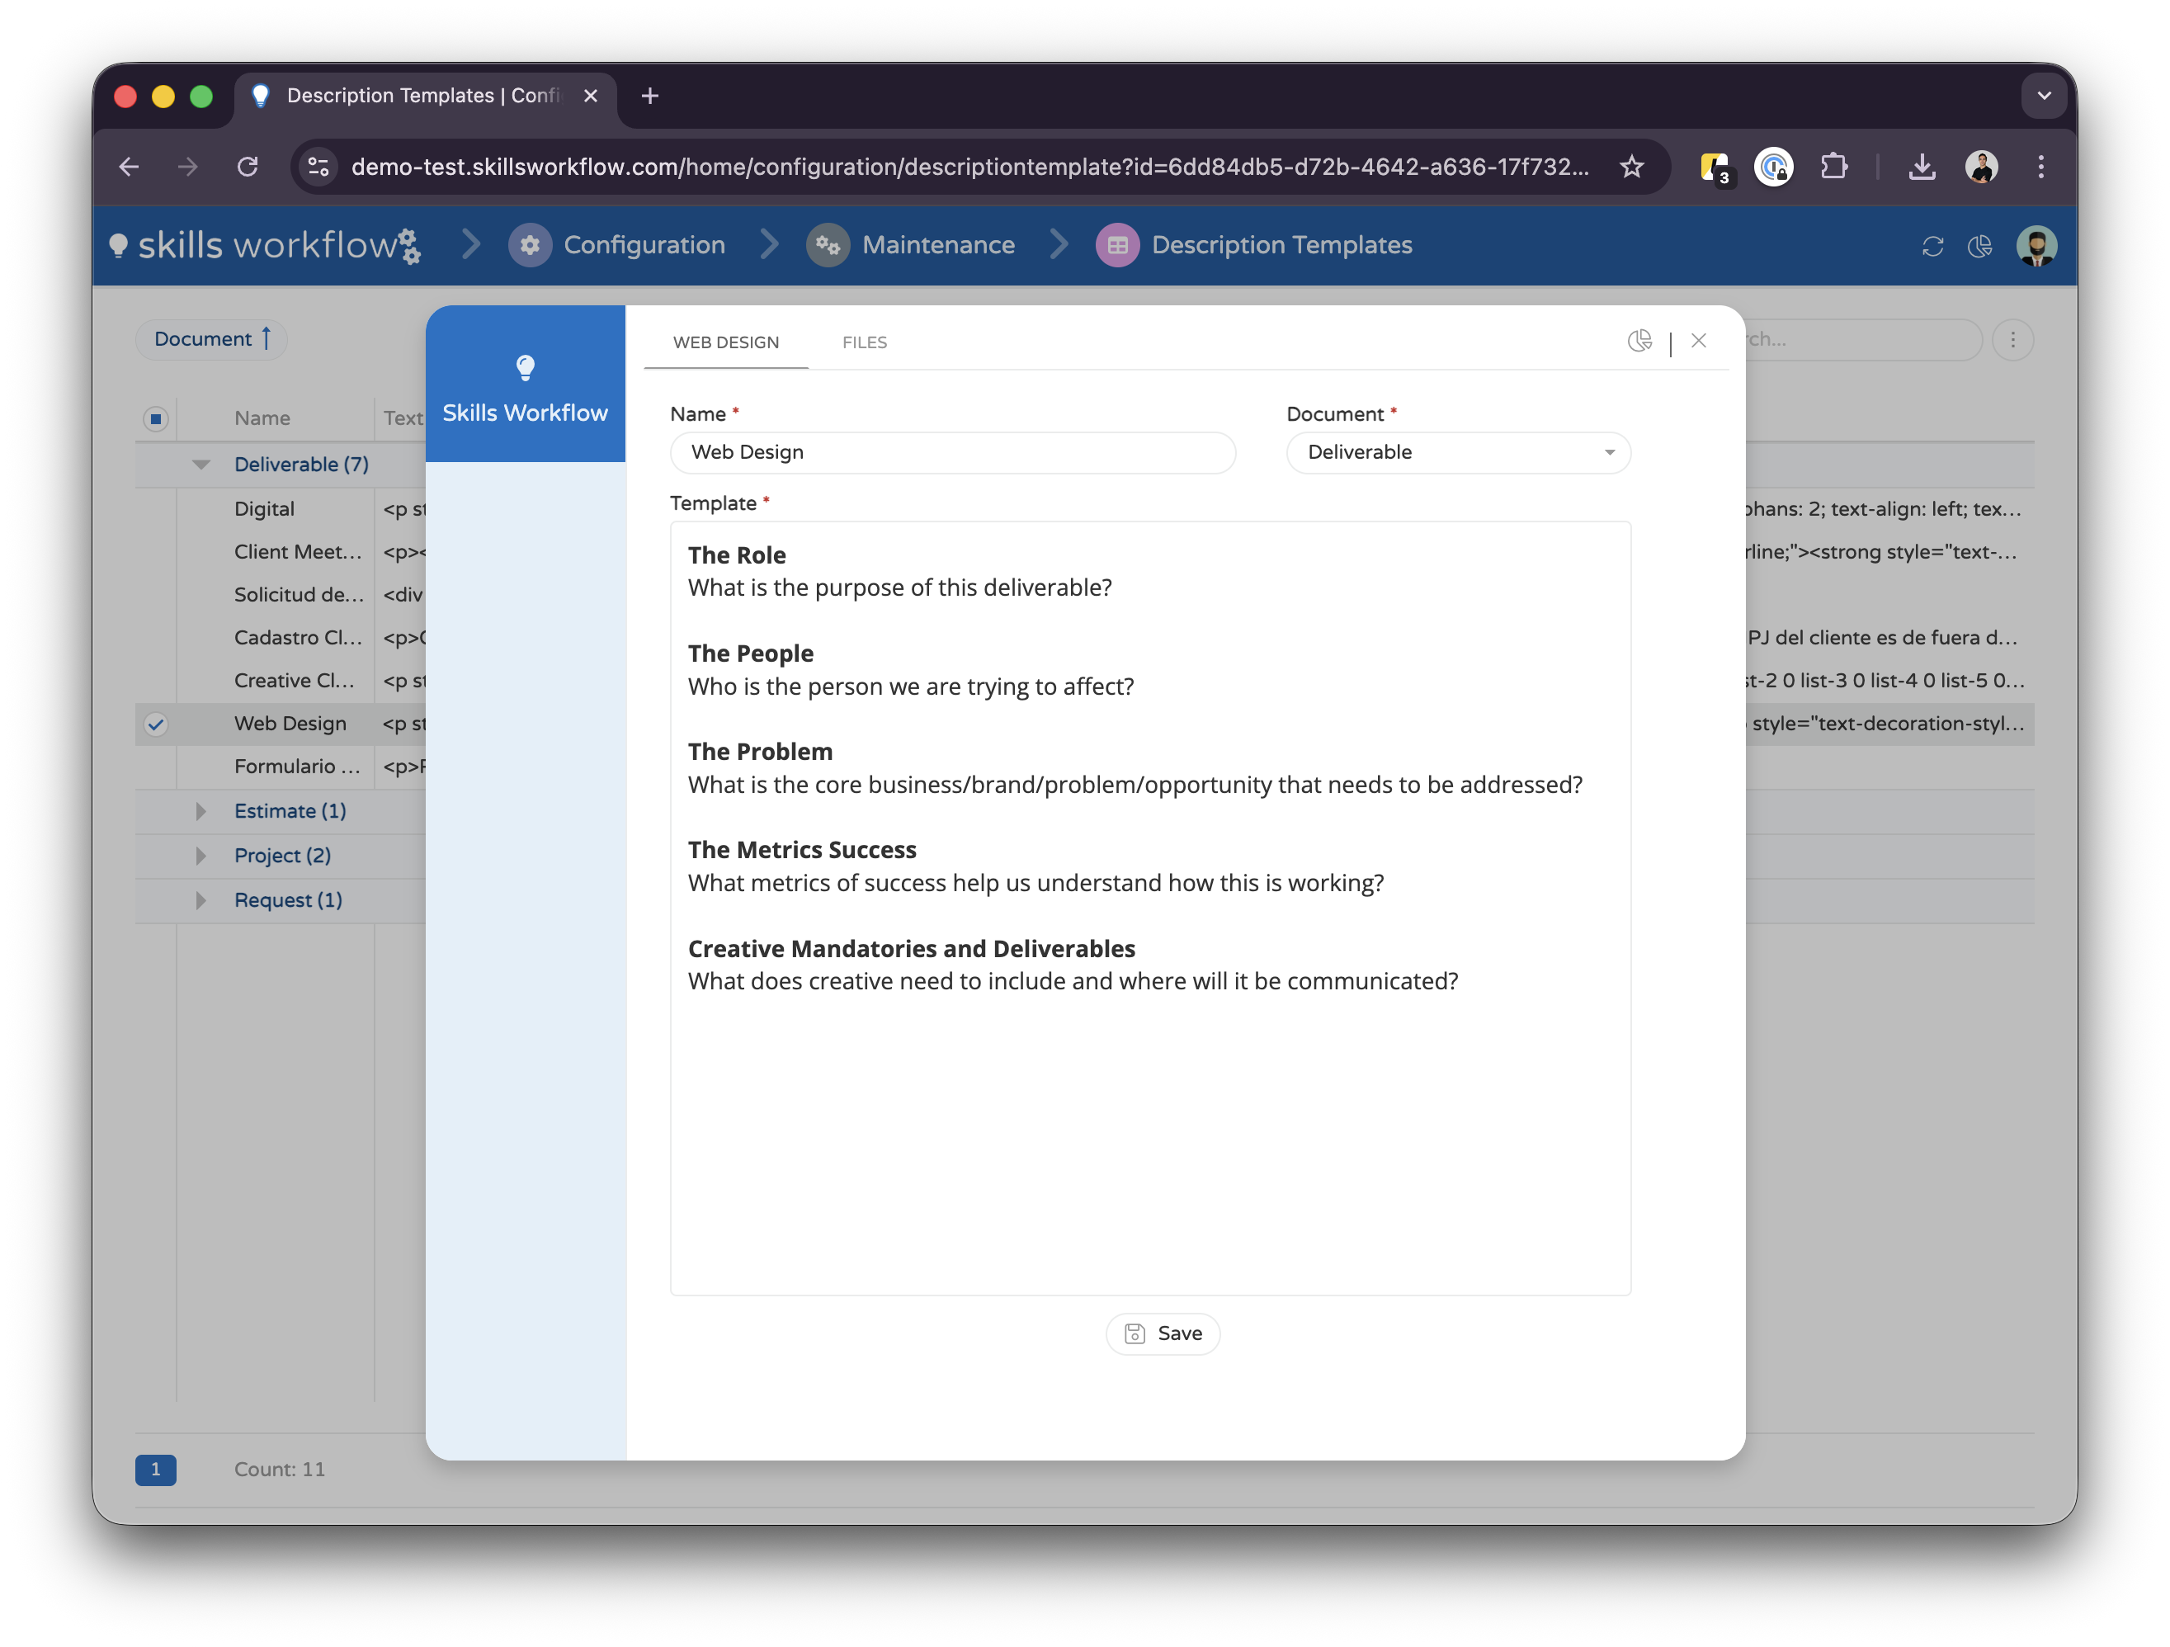Click the Name field containing Web Design
Image resolution: width=2170 pixels, height=1647 pixels.
point(951,452)
